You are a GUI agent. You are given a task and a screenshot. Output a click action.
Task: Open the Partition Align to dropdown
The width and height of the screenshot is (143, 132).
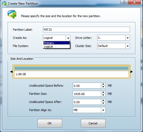click(103, 110)
